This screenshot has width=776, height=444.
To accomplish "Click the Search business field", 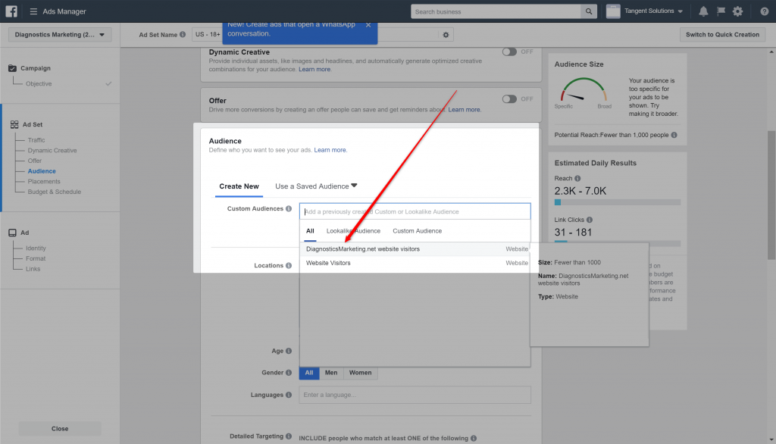I will (x=496, y=11).
